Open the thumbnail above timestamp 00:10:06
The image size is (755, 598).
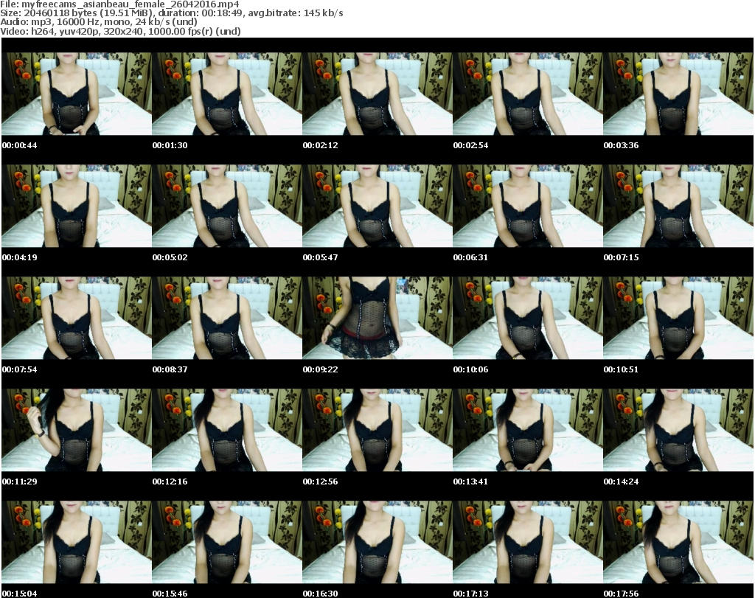click(528, 319)
